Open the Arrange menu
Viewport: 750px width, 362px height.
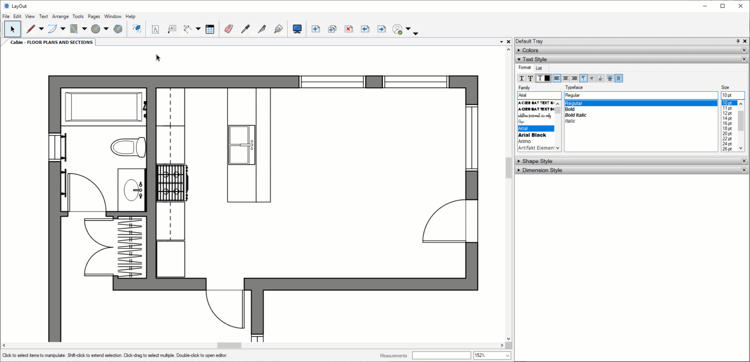coord(60,16)
